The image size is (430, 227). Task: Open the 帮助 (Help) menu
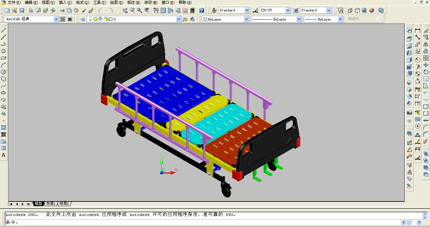coord(185,3)
